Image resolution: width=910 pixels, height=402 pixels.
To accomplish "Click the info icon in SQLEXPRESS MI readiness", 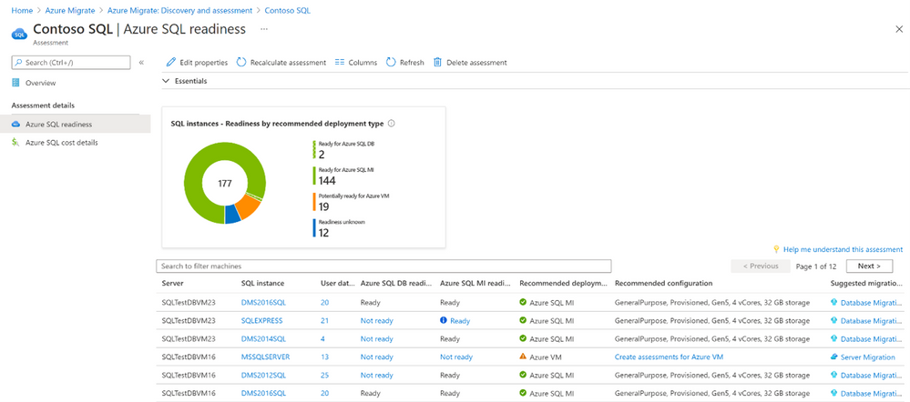I will pyautogui.click(x=444, y=320).
